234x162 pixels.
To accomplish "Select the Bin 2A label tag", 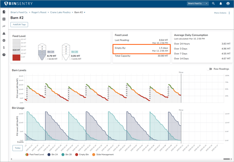I will pyautogui.click(x=51, y=52).
